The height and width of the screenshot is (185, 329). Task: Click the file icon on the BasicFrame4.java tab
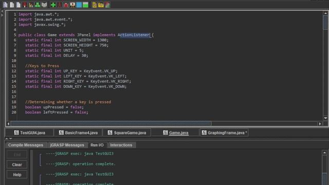(x=61, y=133)
